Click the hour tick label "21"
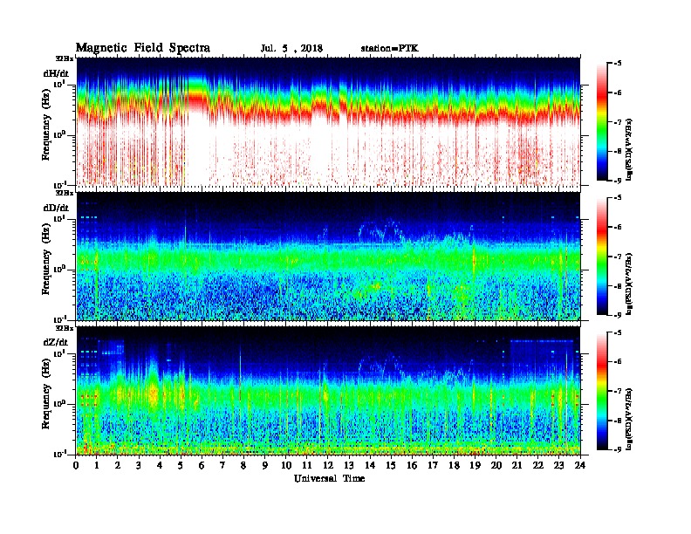The height and width of the screenshot is (534, 691). click(x=517, y=465)
